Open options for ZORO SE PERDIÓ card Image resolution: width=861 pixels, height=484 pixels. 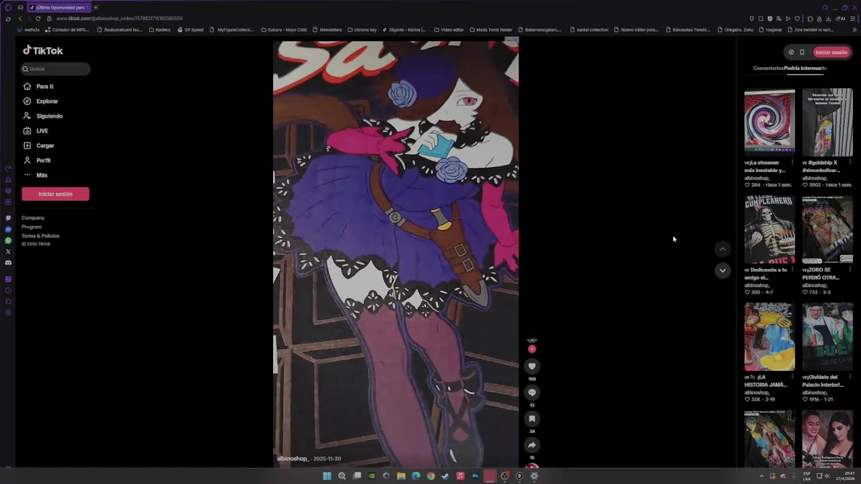click(x=850, y=270)
